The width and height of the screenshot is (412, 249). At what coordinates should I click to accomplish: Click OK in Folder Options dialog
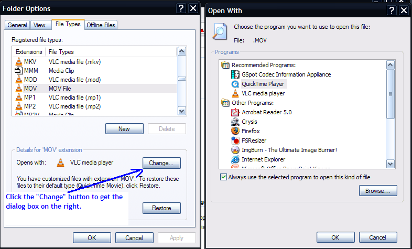point(92,237)
